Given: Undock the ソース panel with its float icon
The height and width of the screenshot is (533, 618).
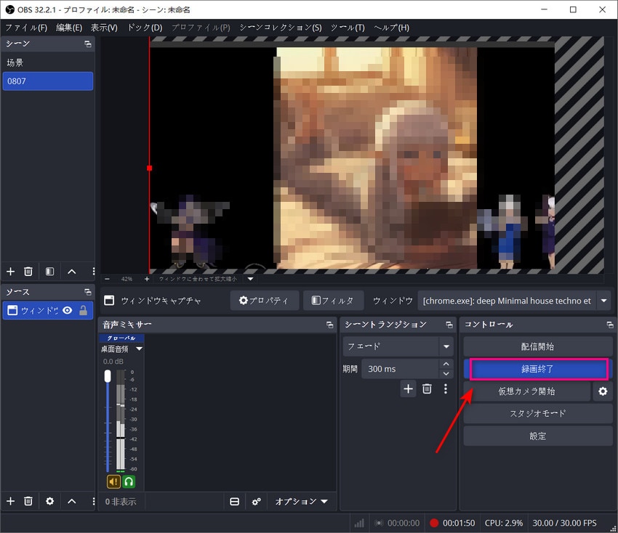Looking at the screenshot, I should [88, 292].
